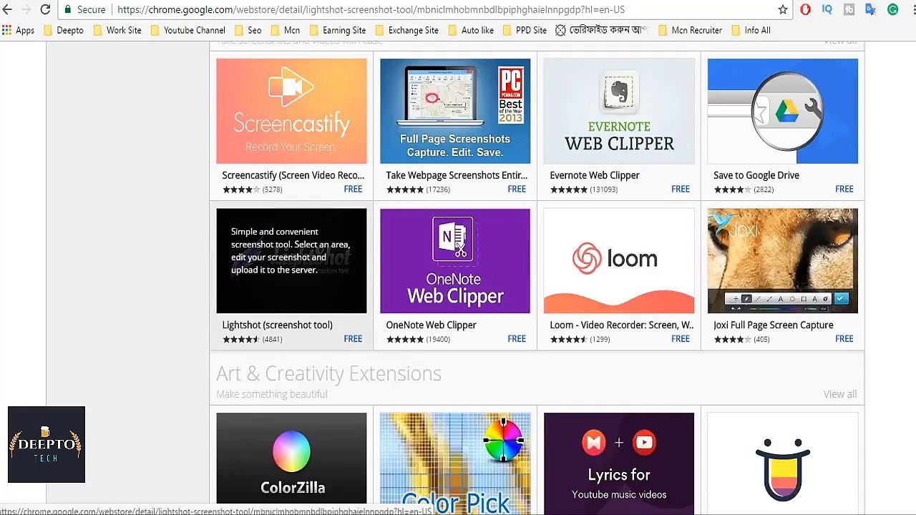Open the Joxi cheetah thumbnail
The height and width of the screenshot is (515, 916).
tap(783, 261)
